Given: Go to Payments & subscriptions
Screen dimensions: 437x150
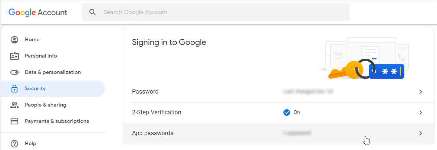Looking at the screenshot, I should [x=57, y=121].
